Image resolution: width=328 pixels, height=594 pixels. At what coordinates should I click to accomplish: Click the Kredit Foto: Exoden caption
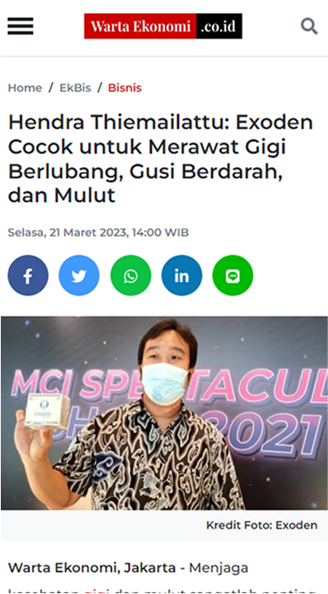coord(262,525)
